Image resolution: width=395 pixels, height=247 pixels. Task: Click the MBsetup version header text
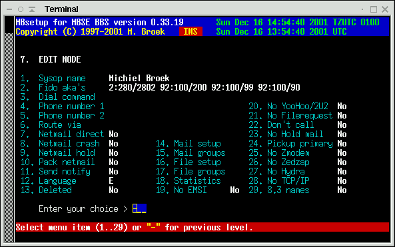100,22
